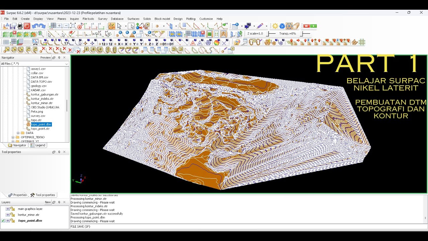Open the Customise menu
This screenshot has height=241, width=428.
point(206,19)
